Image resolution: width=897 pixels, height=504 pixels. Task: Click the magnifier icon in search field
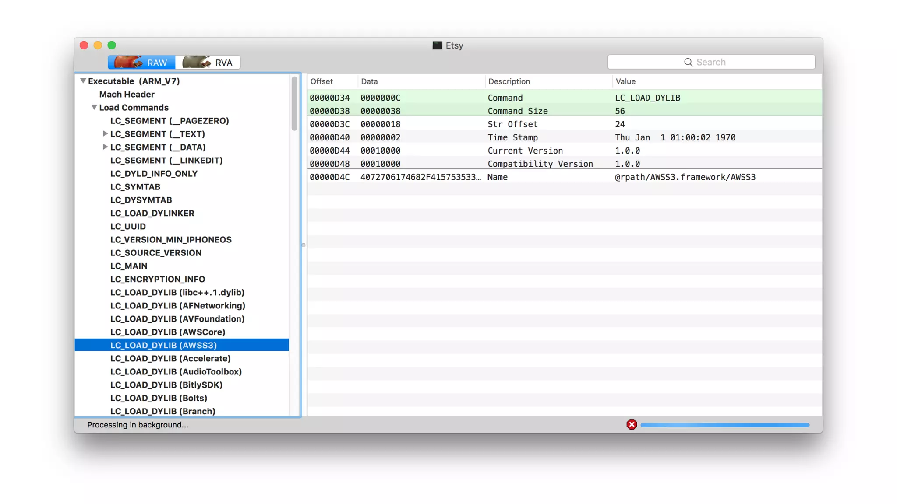(x=688, y=62)
